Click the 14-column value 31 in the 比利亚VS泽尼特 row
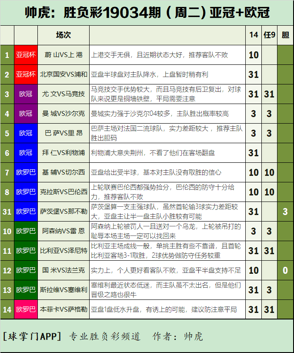The image size is (294, 353). [x=254, y=251]
